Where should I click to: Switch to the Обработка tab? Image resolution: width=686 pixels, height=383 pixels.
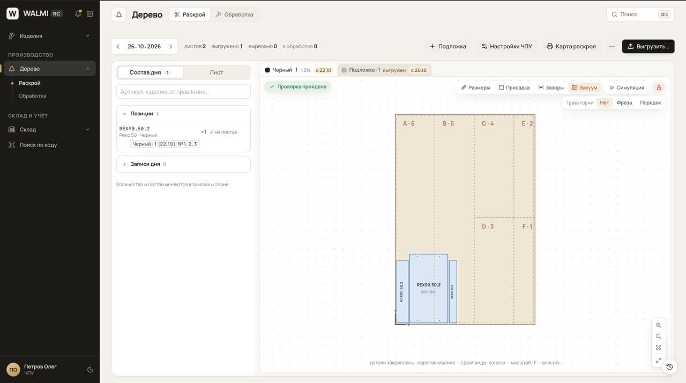(x=234, y=14)
